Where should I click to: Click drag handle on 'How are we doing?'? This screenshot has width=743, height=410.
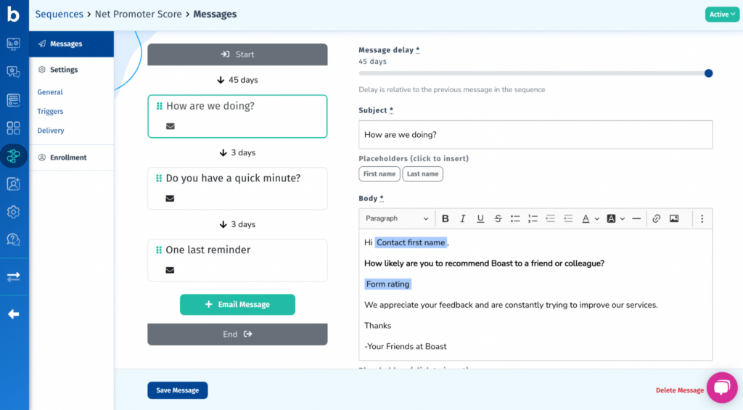pyautogui.click(x=159, y=106)
